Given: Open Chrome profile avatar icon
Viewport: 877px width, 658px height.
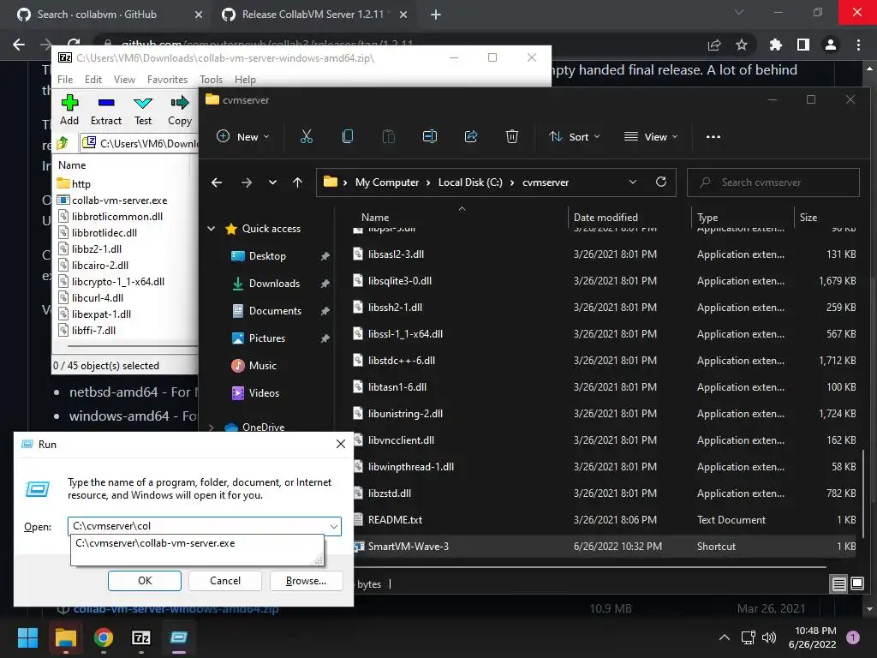Looking at the screenshot, I should tap(831, 45).
